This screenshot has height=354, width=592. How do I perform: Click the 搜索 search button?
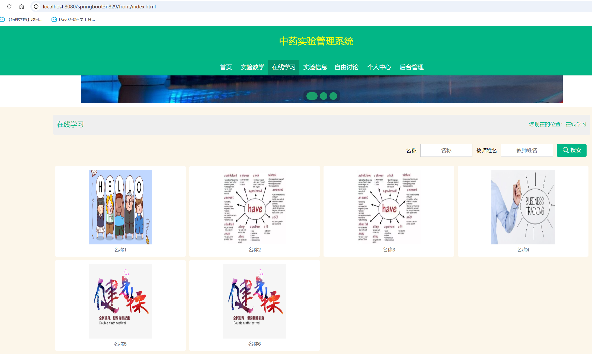pos(571,150)
